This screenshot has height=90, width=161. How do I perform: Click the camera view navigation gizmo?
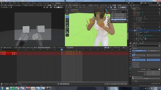coord(108,22)
